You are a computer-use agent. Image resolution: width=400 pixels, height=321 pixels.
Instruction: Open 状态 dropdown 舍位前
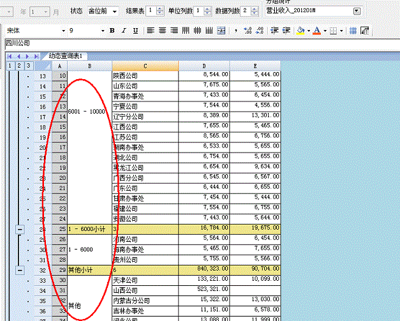(x=115, y=11)
